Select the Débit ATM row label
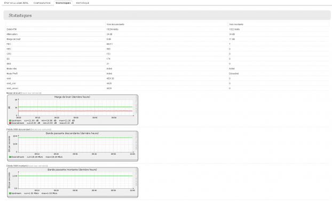Viewport: 332px width, 201px height. pos(11,29)
